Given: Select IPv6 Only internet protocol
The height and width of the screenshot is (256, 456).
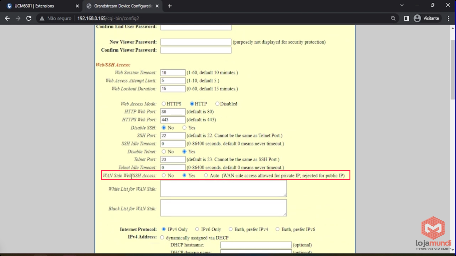Looking at the screenshot, I should (x=197, y=229).
